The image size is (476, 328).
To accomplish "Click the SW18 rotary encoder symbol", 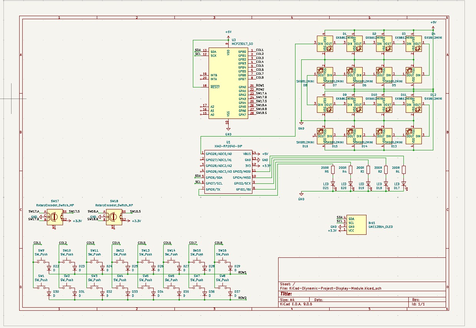I will pos(114,217).
